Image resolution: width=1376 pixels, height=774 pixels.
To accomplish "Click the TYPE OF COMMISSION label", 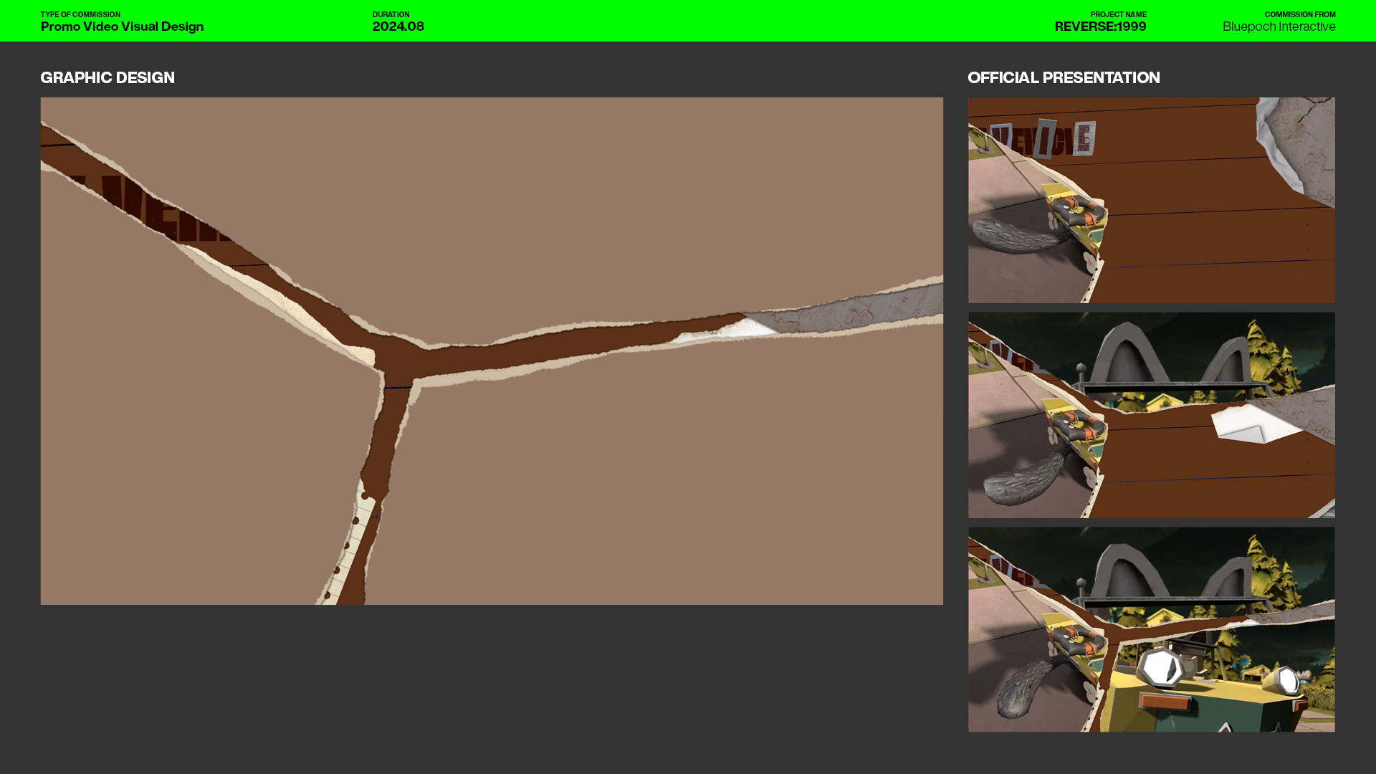I will tap(80, 14).
